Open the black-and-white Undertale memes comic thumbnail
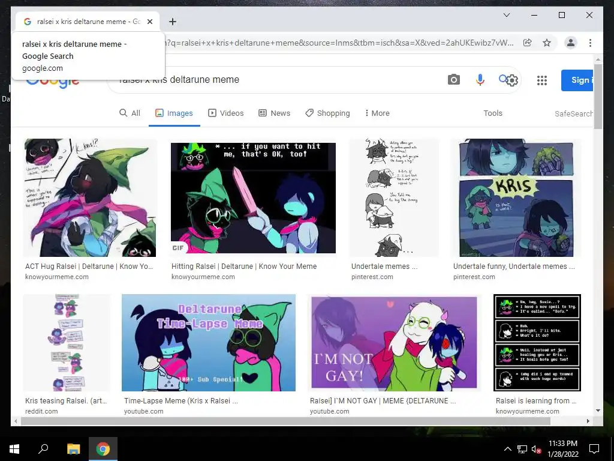Viewport: 614px width, 461px height. click(x=393, y=197)
